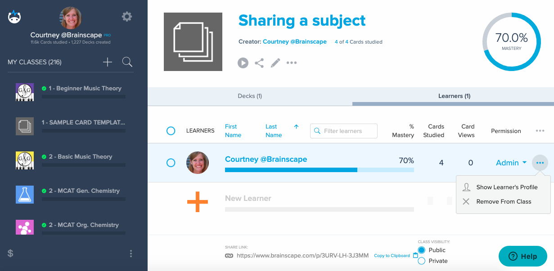Open Beginner Music Theory class thumbnail
The image size is (554, 271).
(x=25, y=92)
